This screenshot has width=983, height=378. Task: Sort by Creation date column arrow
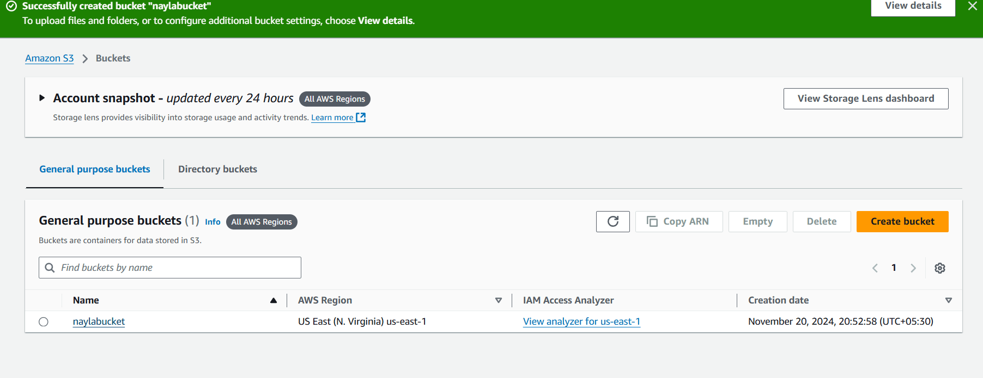[949, 300]
